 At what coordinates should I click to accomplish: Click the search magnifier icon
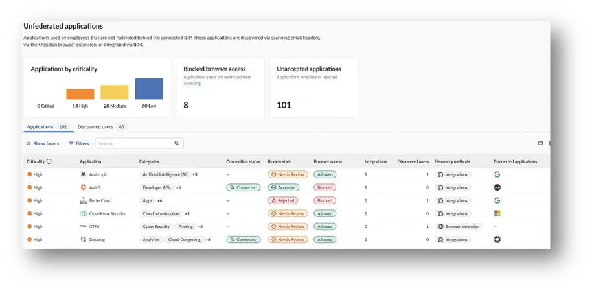click(x=177, y=143)
